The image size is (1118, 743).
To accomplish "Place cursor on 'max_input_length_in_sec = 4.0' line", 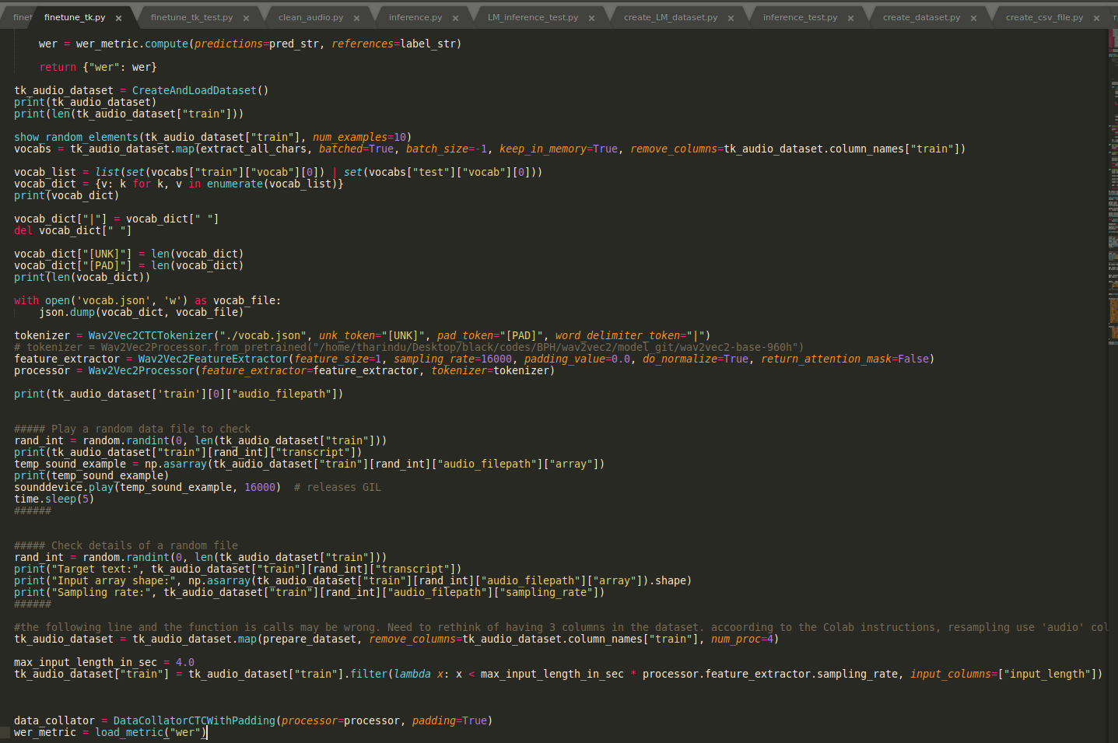I will pos(104,663).
